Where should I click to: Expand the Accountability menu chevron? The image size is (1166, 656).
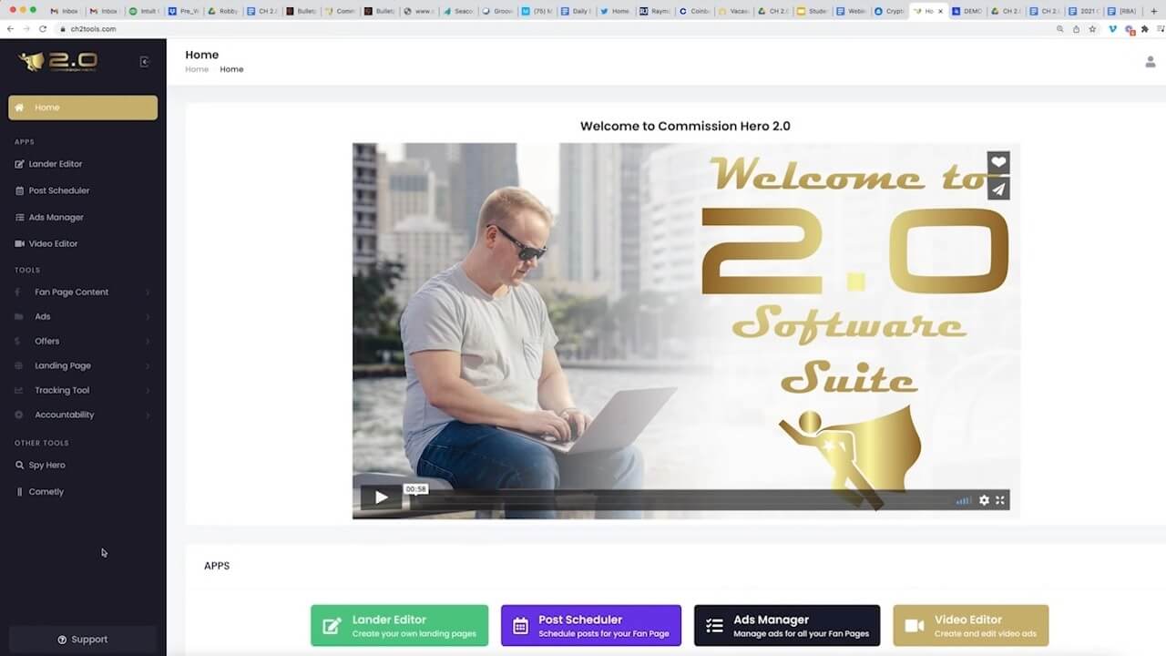pos(148,415)
